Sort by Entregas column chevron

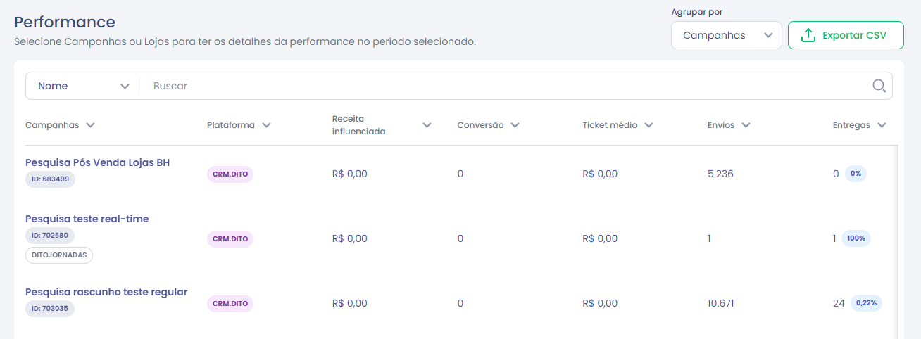pos(882,125)
